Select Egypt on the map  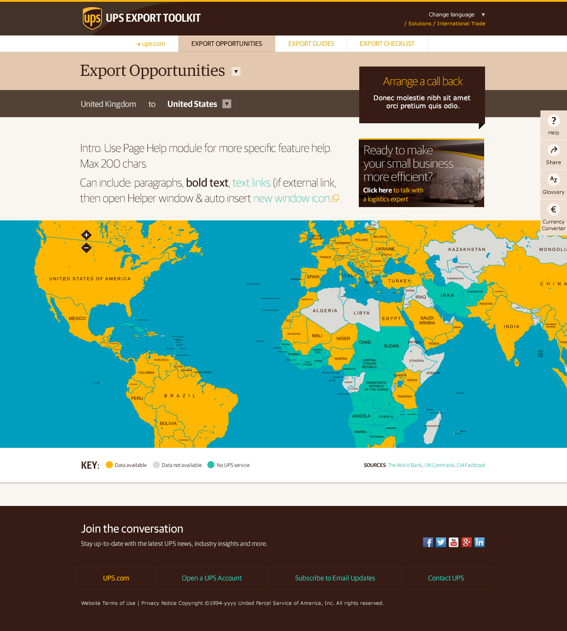392,318
